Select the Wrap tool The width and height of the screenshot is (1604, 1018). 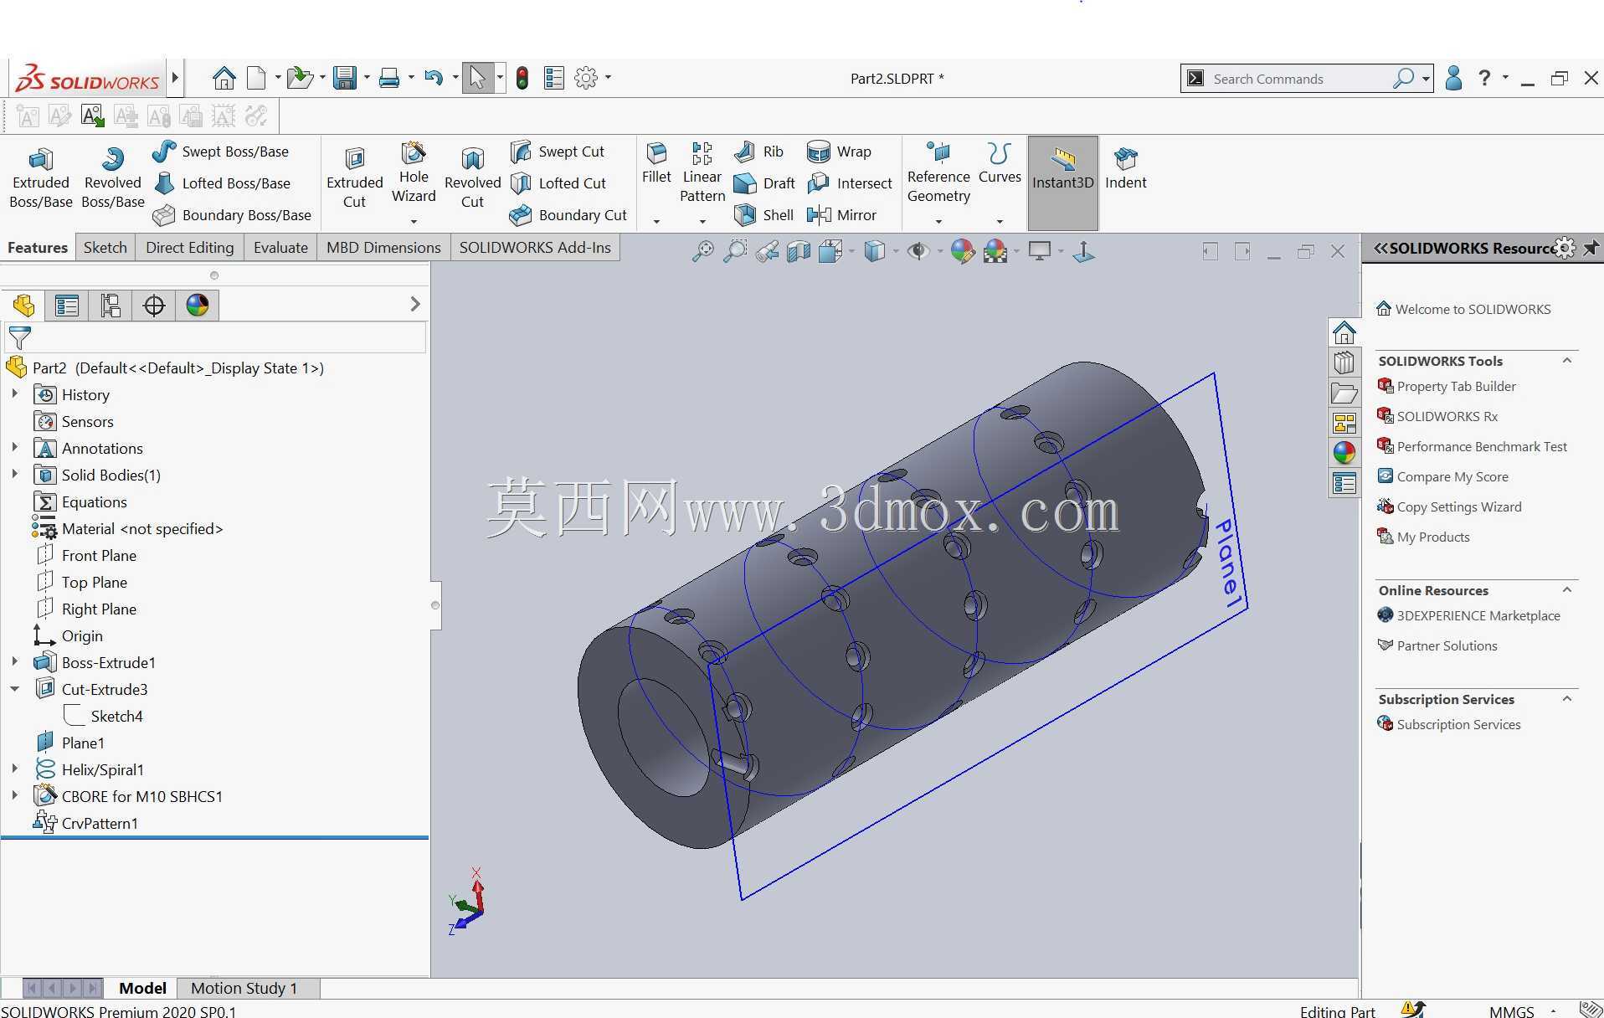[839, 152]
